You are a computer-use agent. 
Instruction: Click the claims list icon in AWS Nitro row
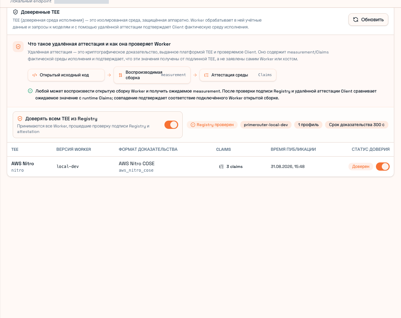point(221,167)
